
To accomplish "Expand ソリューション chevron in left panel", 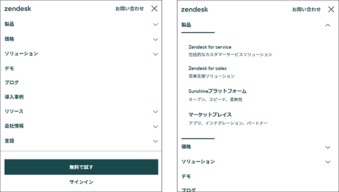I will tap(156, 54).
